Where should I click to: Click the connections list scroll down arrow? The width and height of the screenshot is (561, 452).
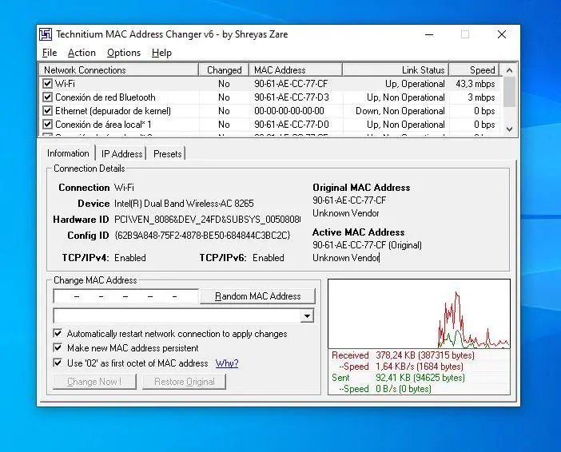click(509, 129)
